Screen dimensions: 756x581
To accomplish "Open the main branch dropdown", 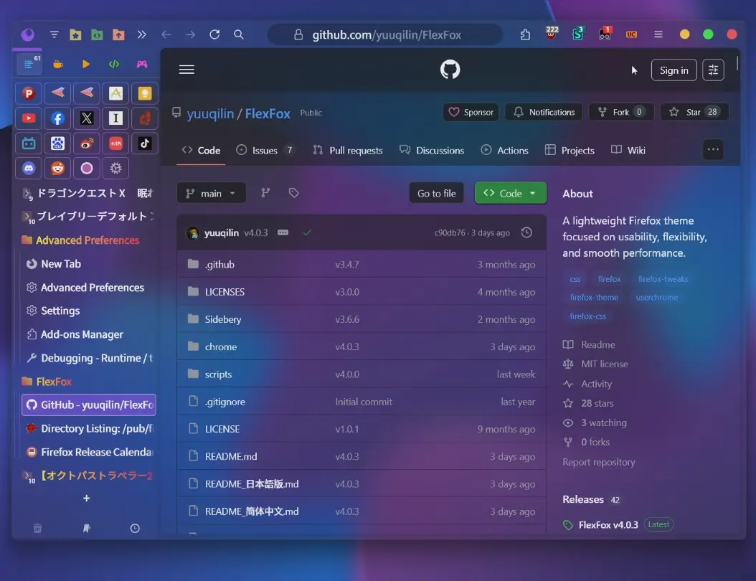I will (x=211, y=192).
